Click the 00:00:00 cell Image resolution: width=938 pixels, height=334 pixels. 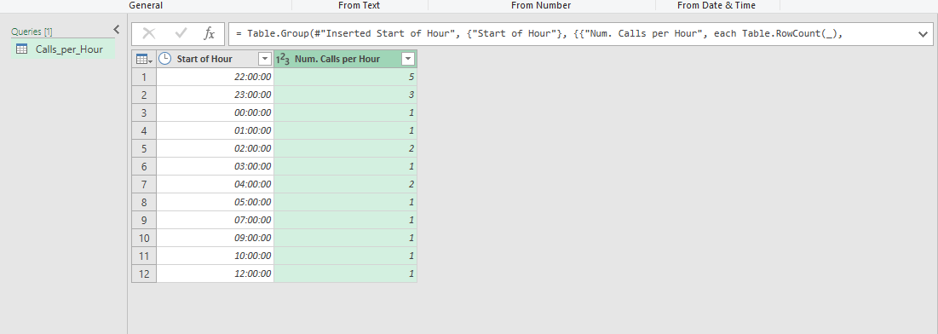[215, 112]
